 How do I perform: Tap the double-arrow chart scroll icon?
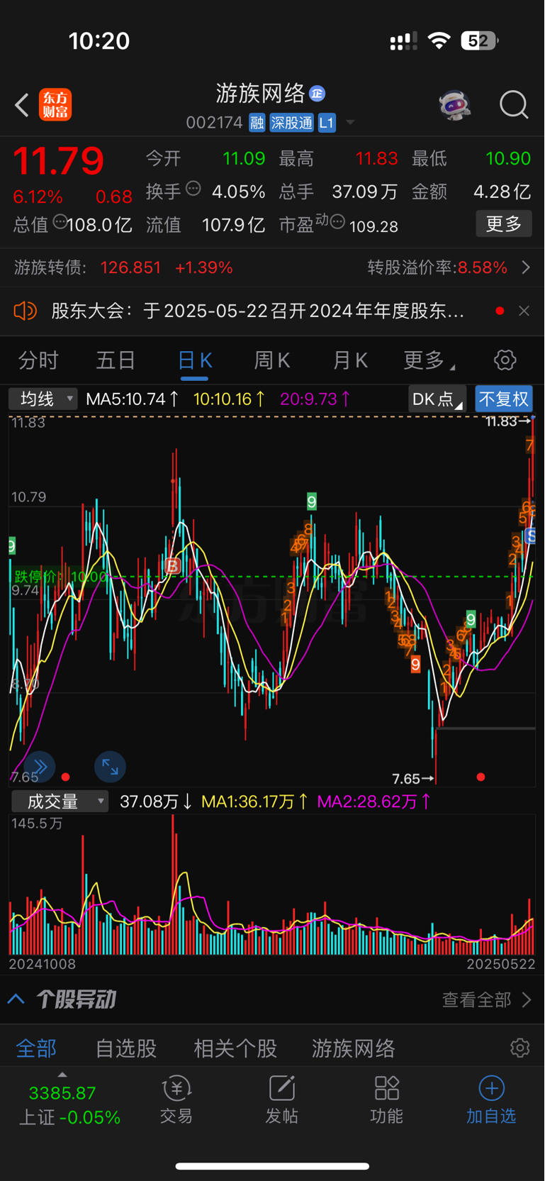click(40, 767)
